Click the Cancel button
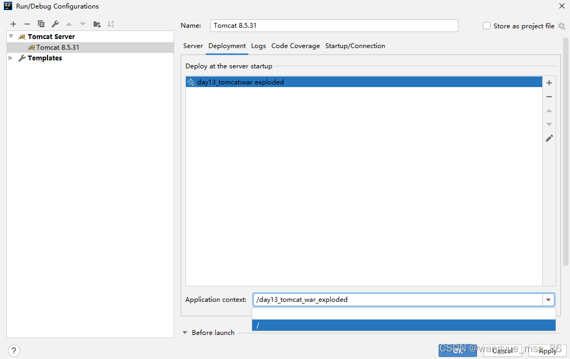The height and width of the screenshot is (359, 570). pyautogui.click(x=502, y=350)
